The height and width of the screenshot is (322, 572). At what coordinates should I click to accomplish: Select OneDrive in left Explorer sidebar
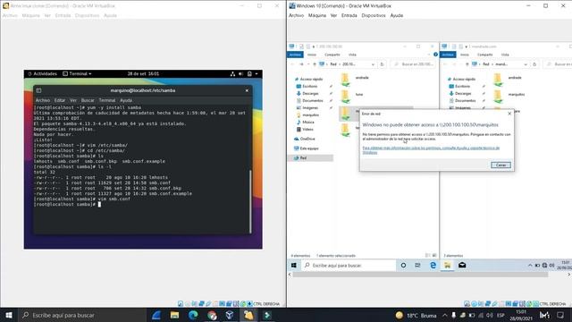[x=304, y=139]
